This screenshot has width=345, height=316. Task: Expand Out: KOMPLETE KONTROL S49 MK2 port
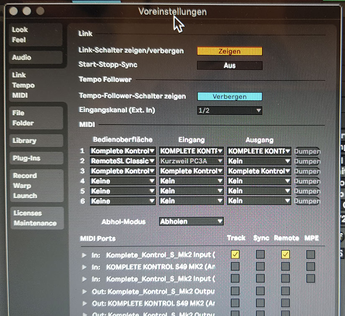(84, 303)
